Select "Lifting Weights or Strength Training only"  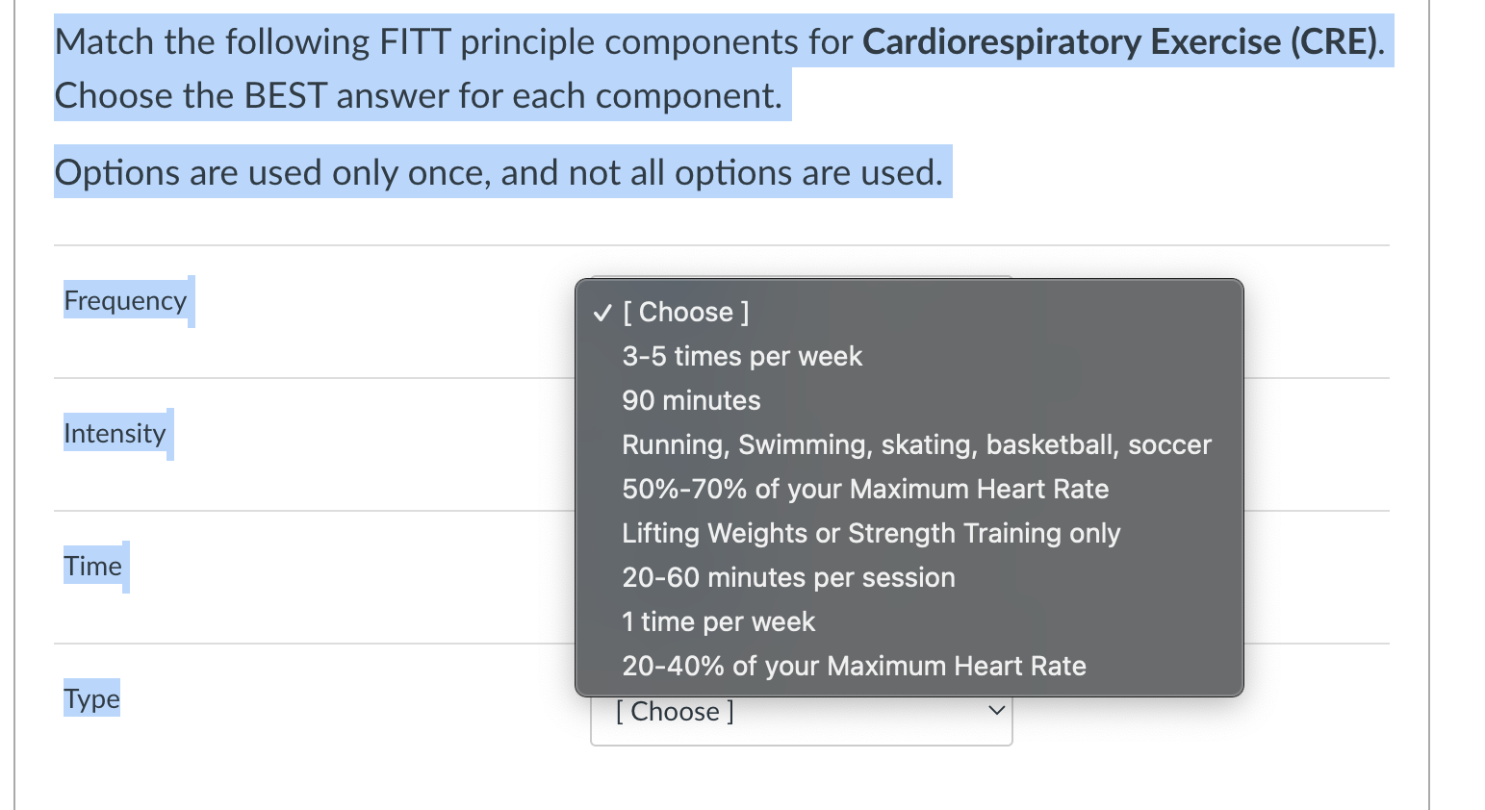870,533
